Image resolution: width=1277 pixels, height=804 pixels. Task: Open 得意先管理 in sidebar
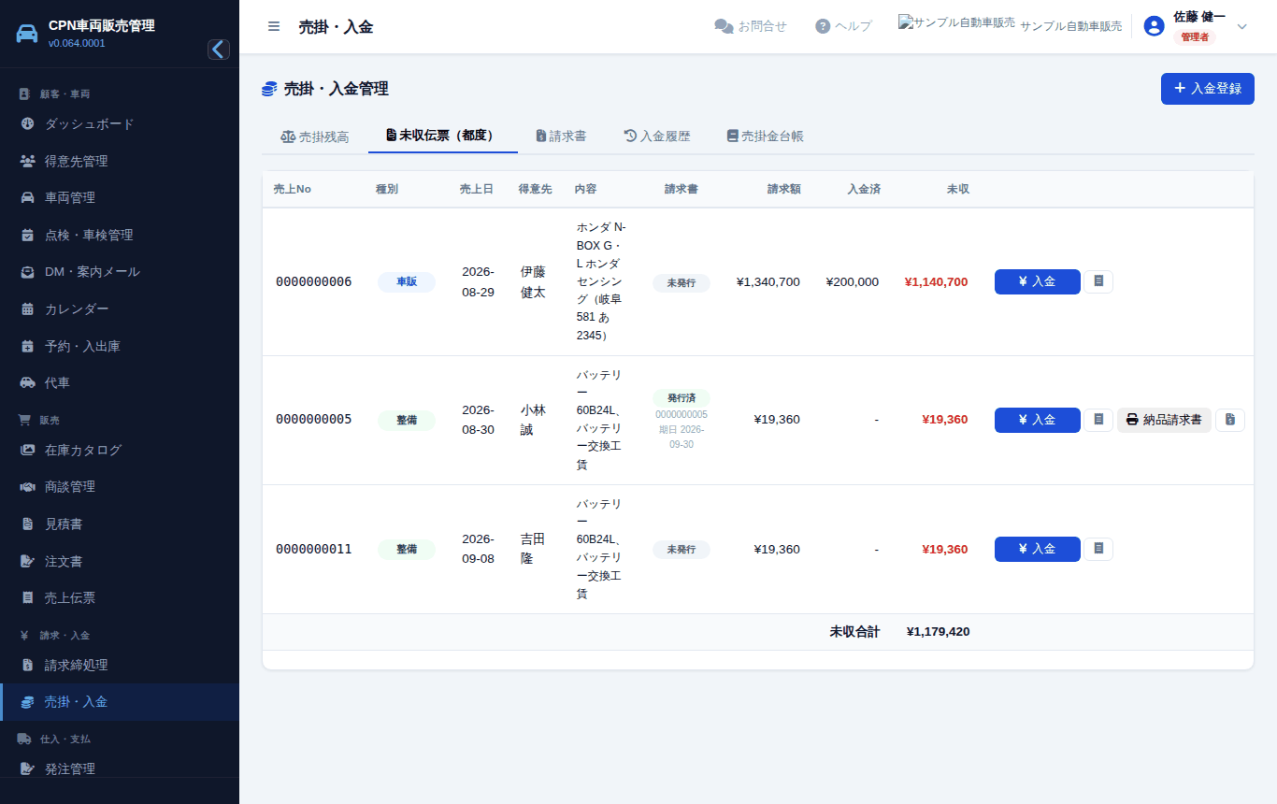pos(120,162)
